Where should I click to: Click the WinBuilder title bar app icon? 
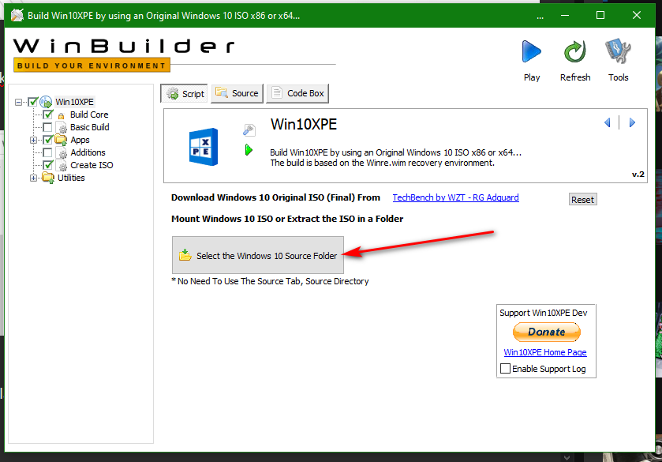click(17, 16)
